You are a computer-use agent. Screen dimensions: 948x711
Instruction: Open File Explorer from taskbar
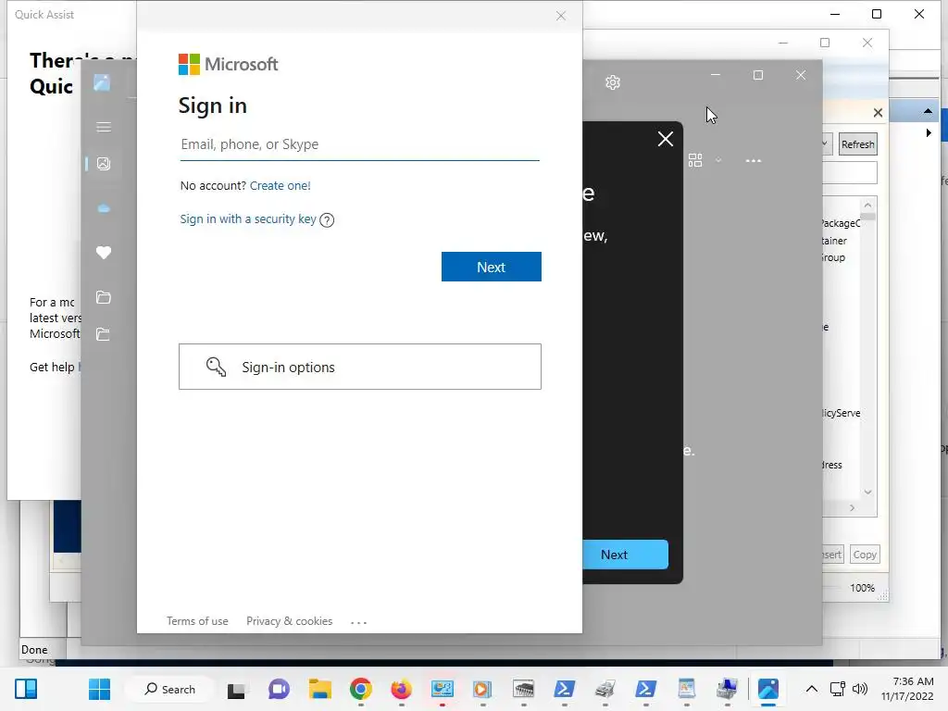click(x=319, y=689)
